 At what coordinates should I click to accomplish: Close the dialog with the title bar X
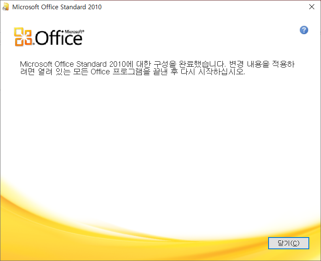[x=312, y=7]
